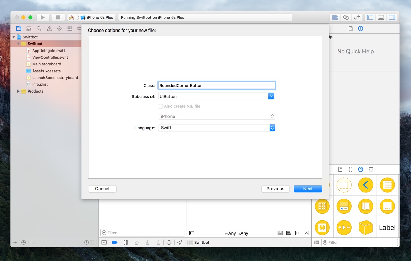Cancel the new file dialog
Viewport: 411px width, 261px height.
tap(102, 189)
